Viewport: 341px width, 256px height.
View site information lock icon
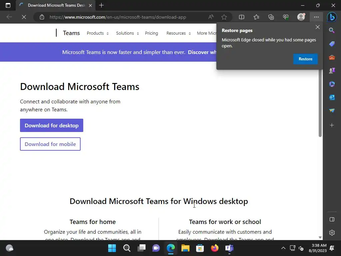[42, 17]
